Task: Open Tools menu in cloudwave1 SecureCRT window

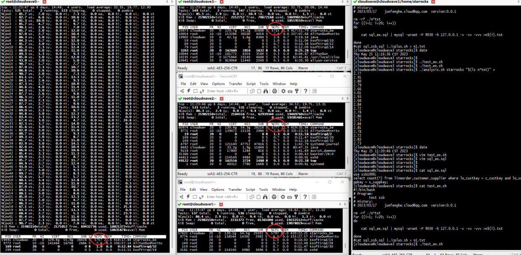Action: click(x=263, y=189)
